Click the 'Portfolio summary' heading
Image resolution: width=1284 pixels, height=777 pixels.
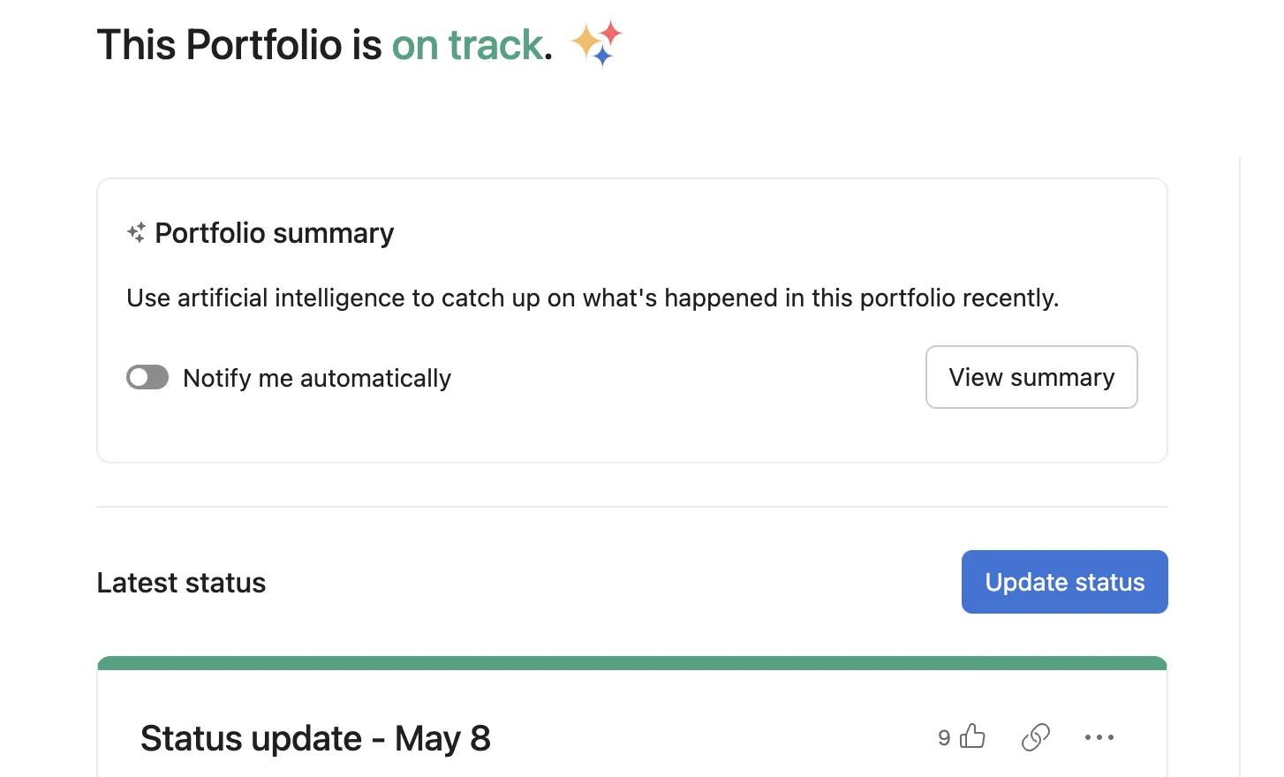coord(274,233)
